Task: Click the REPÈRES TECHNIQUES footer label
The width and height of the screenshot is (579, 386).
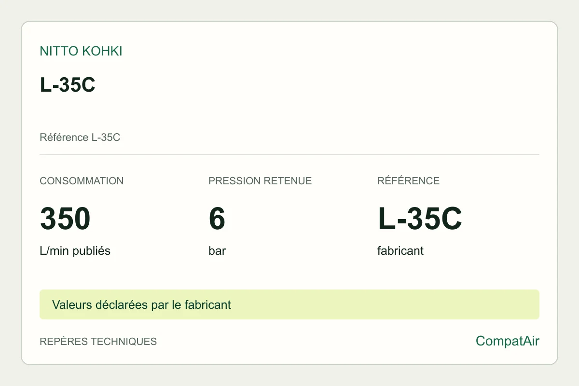Action: pyautogui.click(x=98, y=342)
